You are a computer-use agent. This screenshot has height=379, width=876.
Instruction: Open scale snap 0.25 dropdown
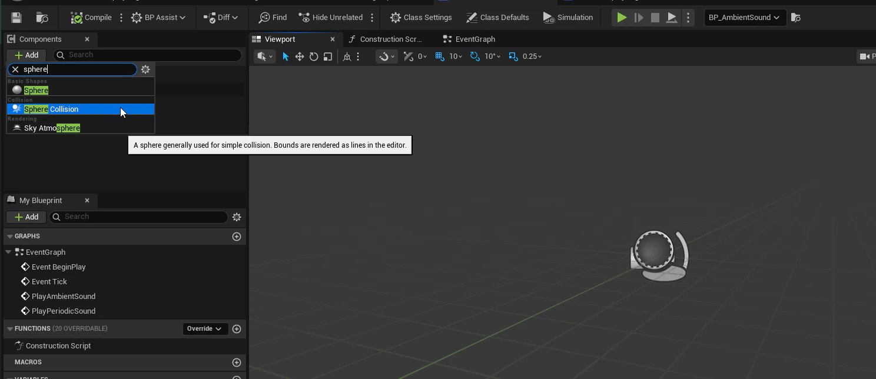532,56
